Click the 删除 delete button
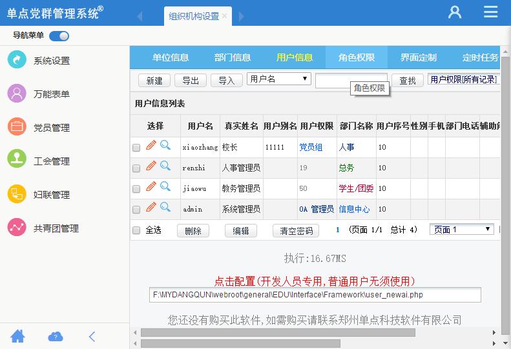Image resolution: width=511 pixels, height=349 pixels. (193, 231)
